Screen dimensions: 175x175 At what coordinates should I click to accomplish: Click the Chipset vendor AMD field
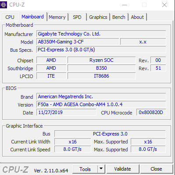click(51, 60)
